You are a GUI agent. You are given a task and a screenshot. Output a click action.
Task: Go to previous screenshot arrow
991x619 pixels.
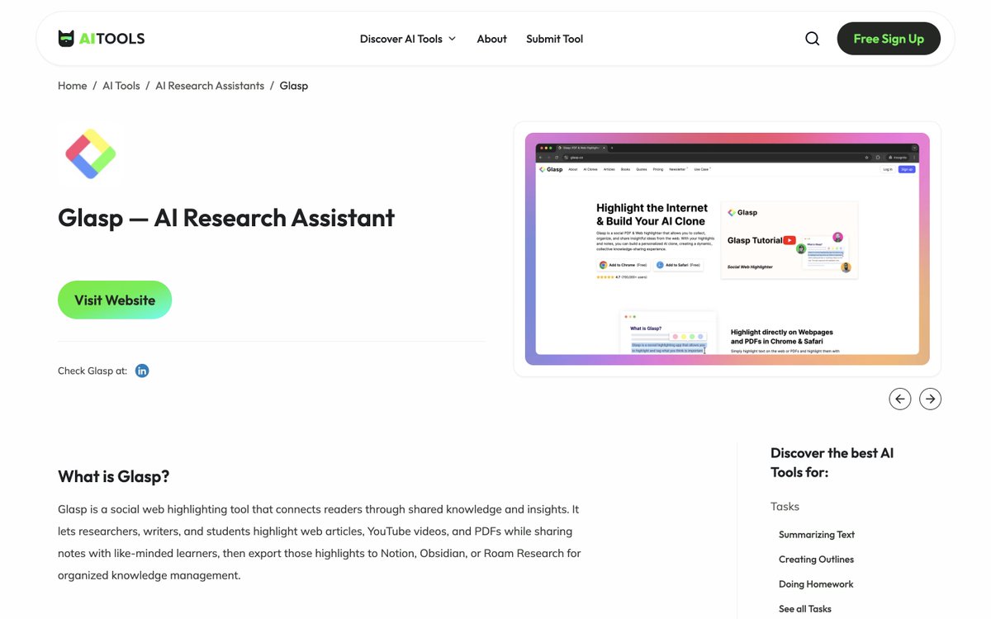point(900,399)
